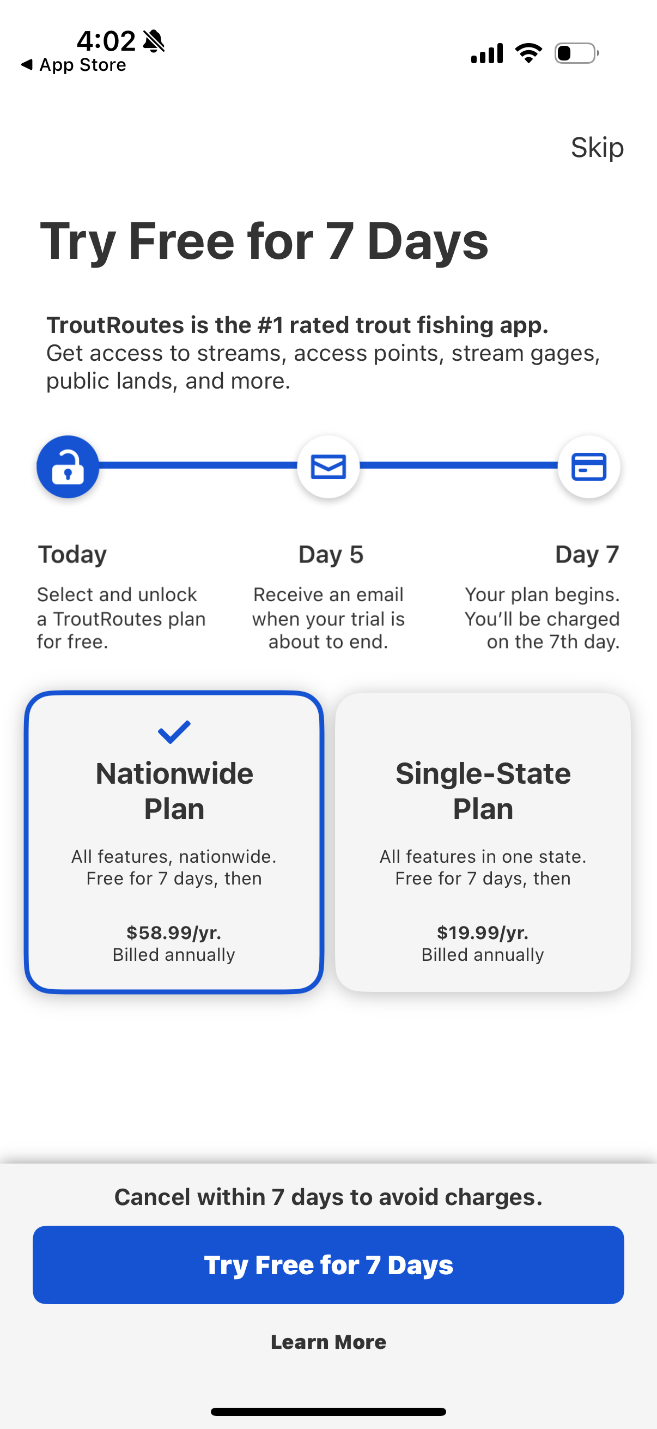This screenshot has width=657, height=1429.
Task: Tap the Day 7 step label
Action: coord(587,554)
